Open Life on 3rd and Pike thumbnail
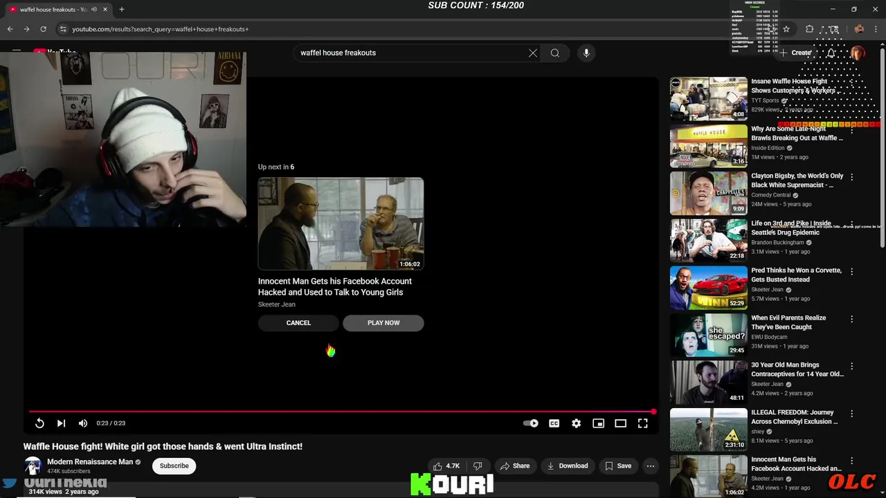886x498 pixels. pyautogui.click(x=709, y=240)
